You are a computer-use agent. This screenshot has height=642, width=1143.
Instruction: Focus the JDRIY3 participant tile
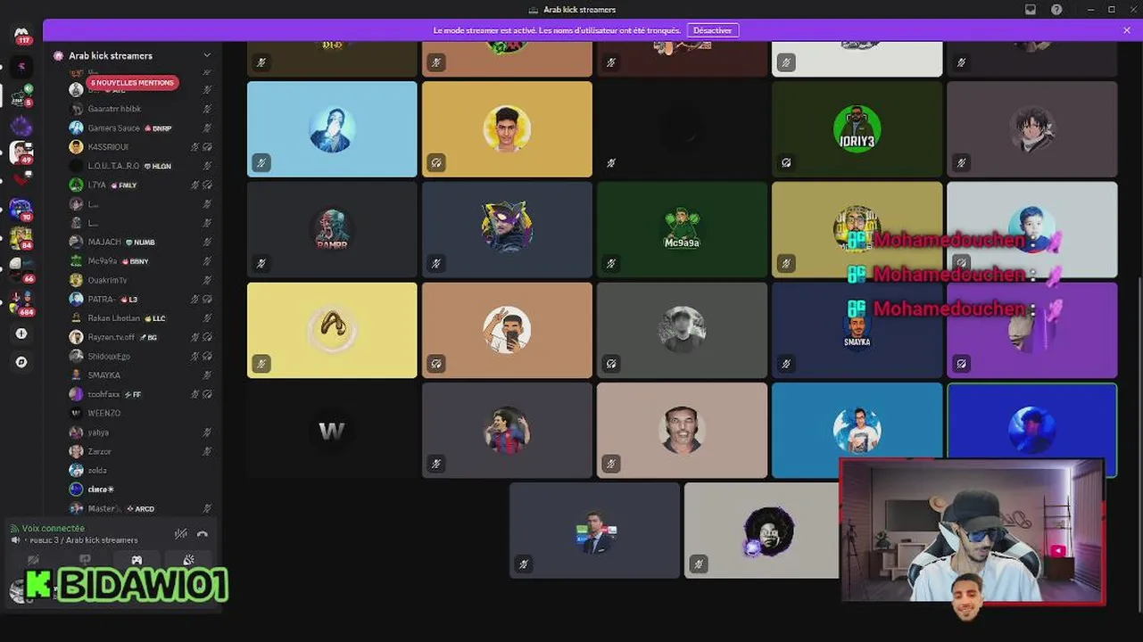click(x=857, y=129)
